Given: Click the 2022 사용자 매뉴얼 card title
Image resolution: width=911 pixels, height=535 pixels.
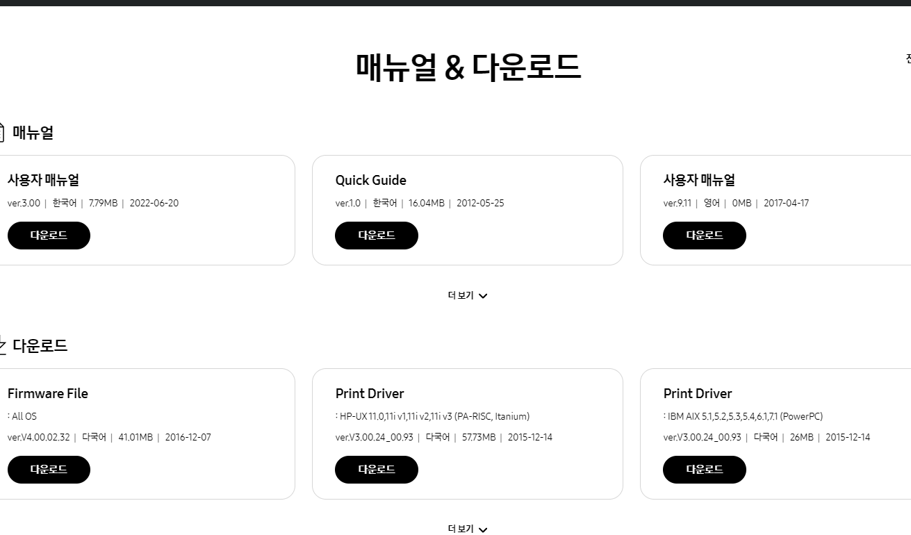Looking at the screenshot, I should pos(42,180).
